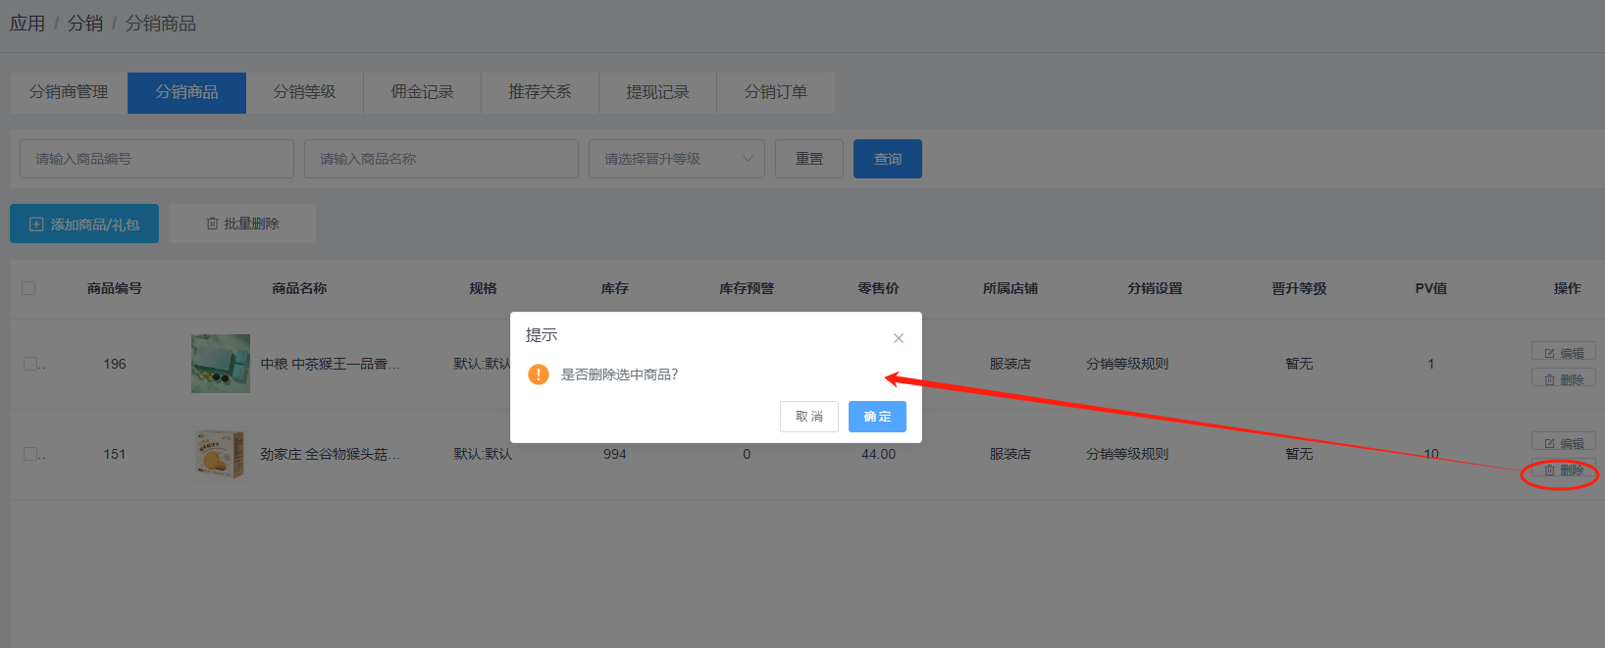This screenshot has width=1605, height=648.
Task: Click 编辑 for product 151
Action: click(1564, 443)
